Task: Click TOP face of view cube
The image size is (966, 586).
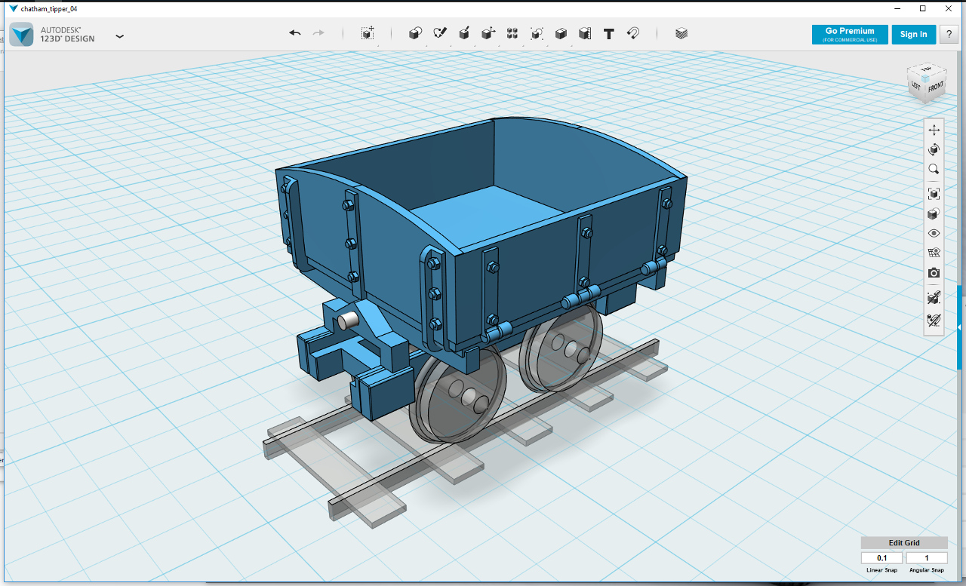Action: click(x=927, y=69)
